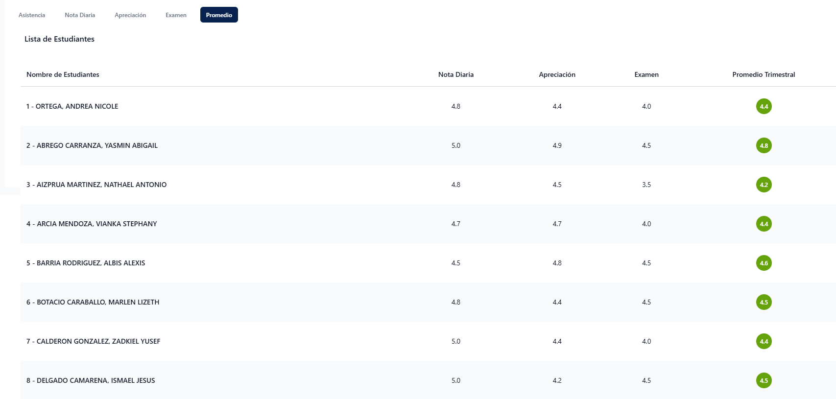Click the Lista de Estudiantes heading
This screenshot has height=399, width=836.
click(x=59, y=39)
